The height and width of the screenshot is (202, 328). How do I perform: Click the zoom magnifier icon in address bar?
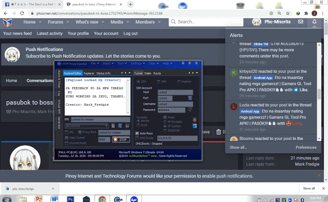pyautogui.click(x=280, y=13)
